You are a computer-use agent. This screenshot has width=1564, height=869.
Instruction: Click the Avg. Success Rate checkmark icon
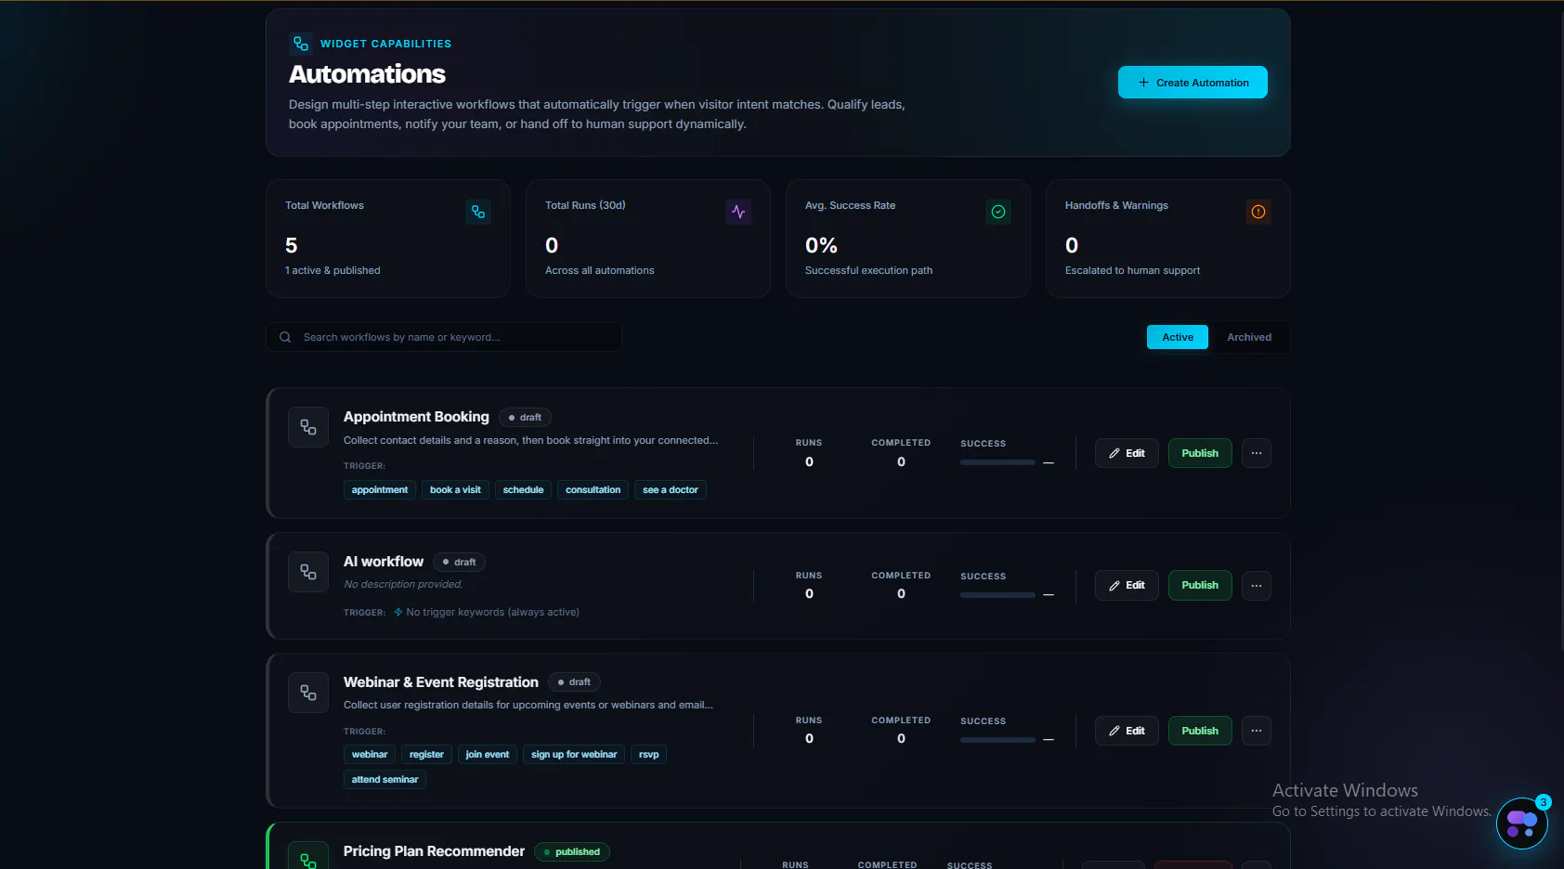(x=998, y=212)
